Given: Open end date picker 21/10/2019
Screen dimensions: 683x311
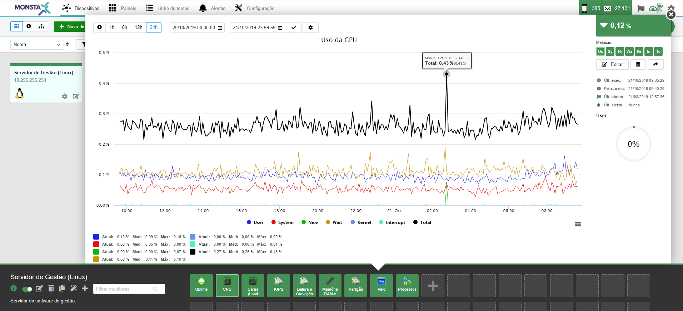Looking at the screenshot, I should 258,27.
